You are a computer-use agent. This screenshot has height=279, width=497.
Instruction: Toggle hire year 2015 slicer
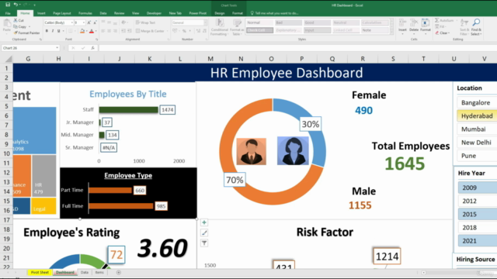pyautogui.click(x=478, y=214)
